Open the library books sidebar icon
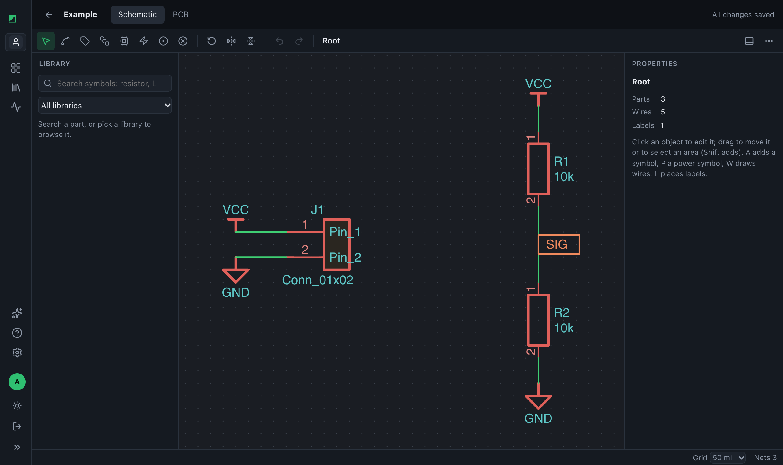Image resolution: width=783 pixels, height=465 pixels. (16, 88)
